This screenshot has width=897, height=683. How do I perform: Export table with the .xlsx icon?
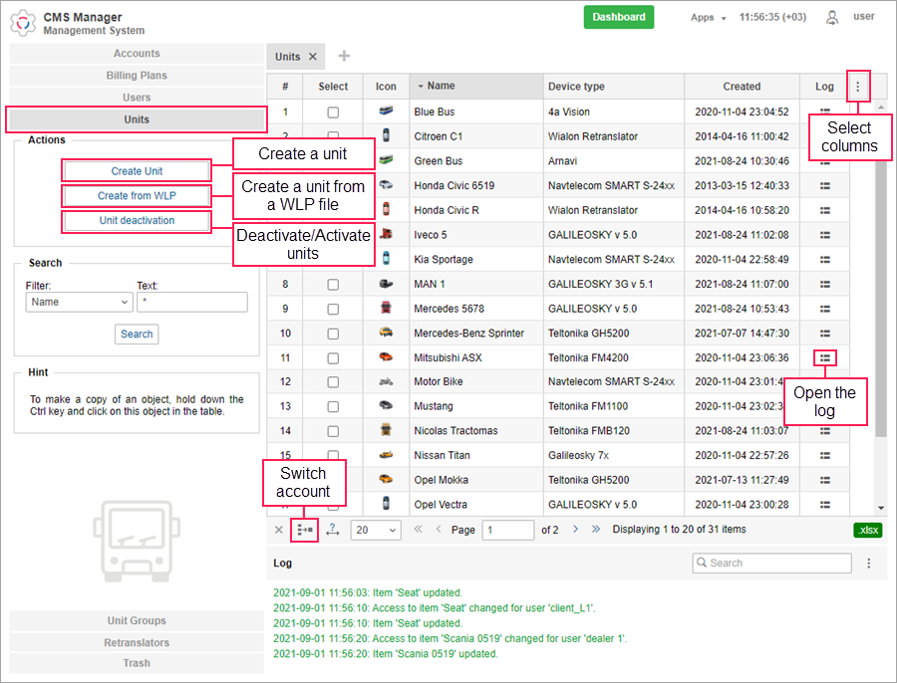pyautogui.click(x=868, y=530)
